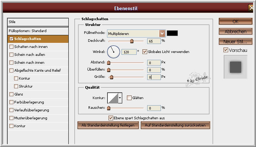Uncheck the Schlagschatten style checkbox
This screenshot has height=147, width=256.
11,39
